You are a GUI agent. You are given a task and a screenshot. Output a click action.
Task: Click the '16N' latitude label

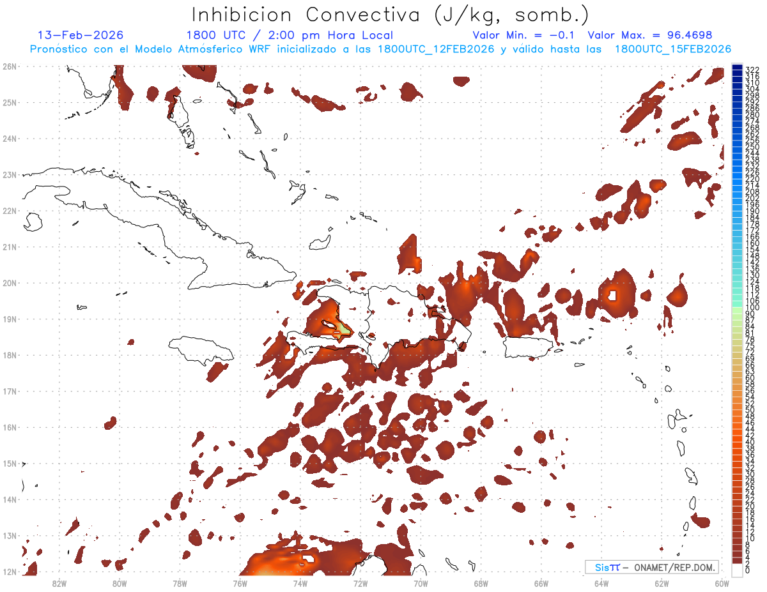pyautogui.click(x=9, y=427)
